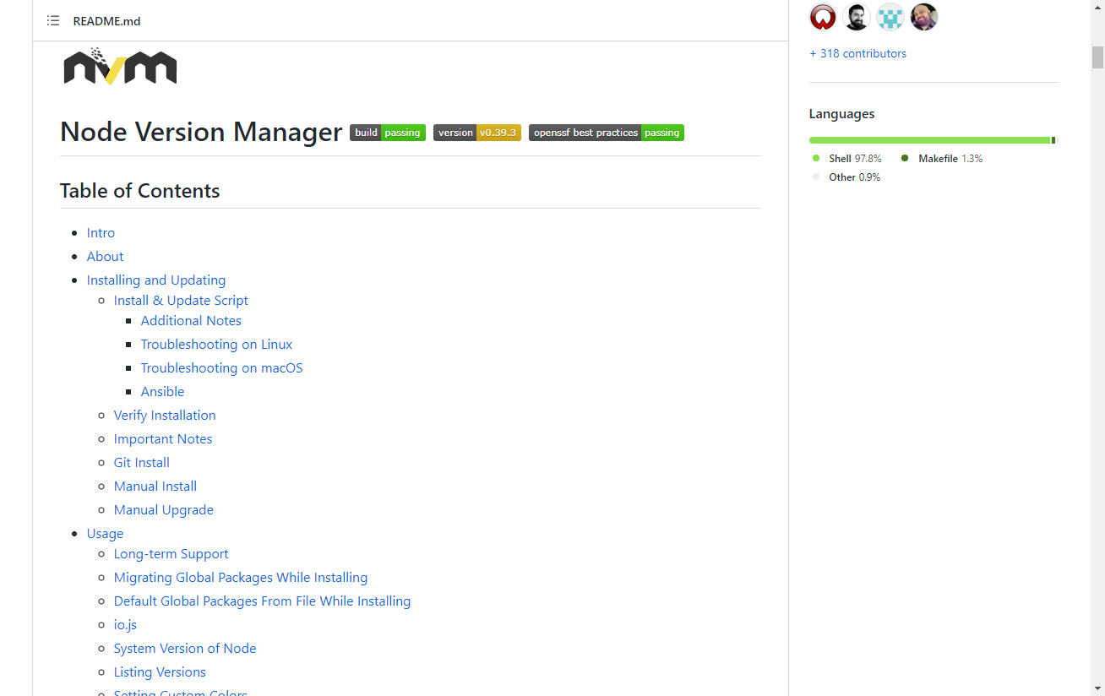The height and width of the screenshot is (696, 1105).
Task: Click the green Shell language bar segment
Action: pos(929,140)
